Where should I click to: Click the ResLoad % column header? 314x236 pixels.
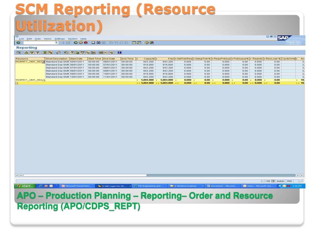coord(272,59)
